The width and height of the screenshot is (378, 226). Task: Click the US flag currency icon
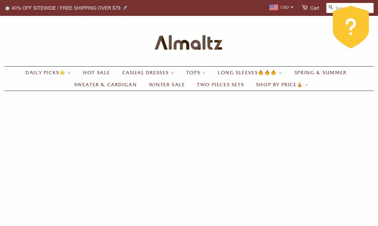[274, 7]
